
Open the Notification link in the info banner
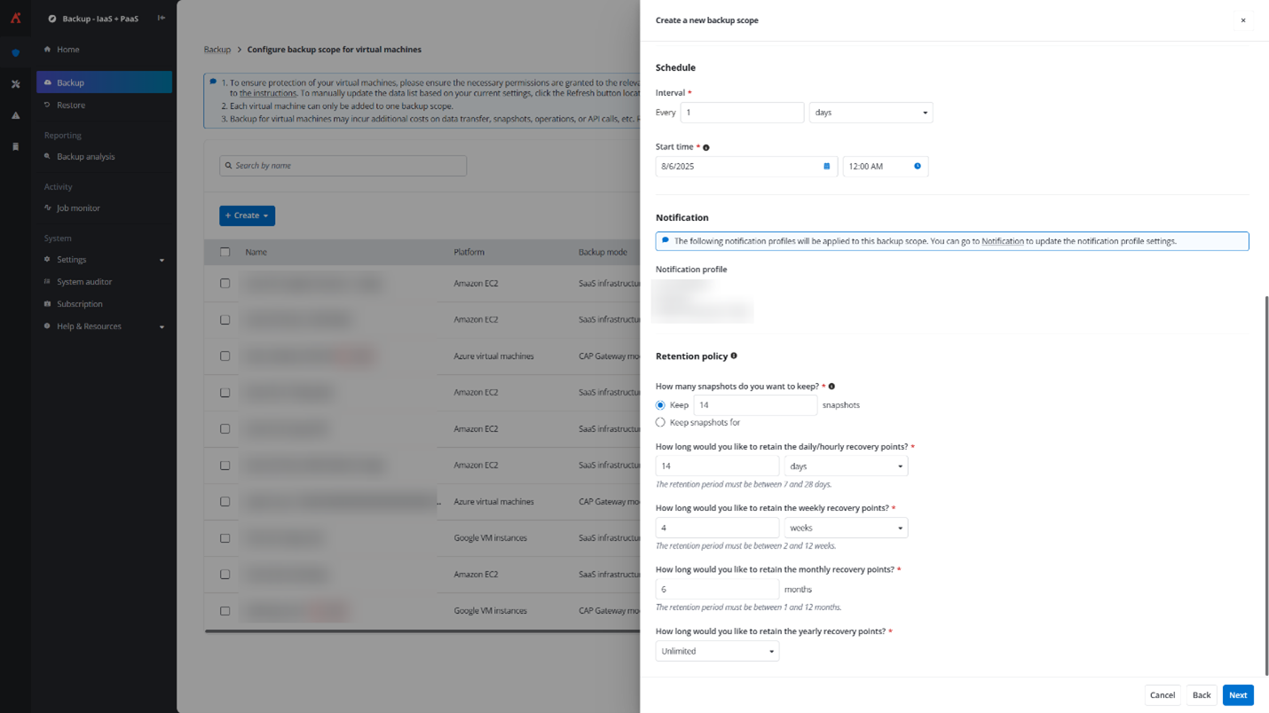[x=1002, y=241]
